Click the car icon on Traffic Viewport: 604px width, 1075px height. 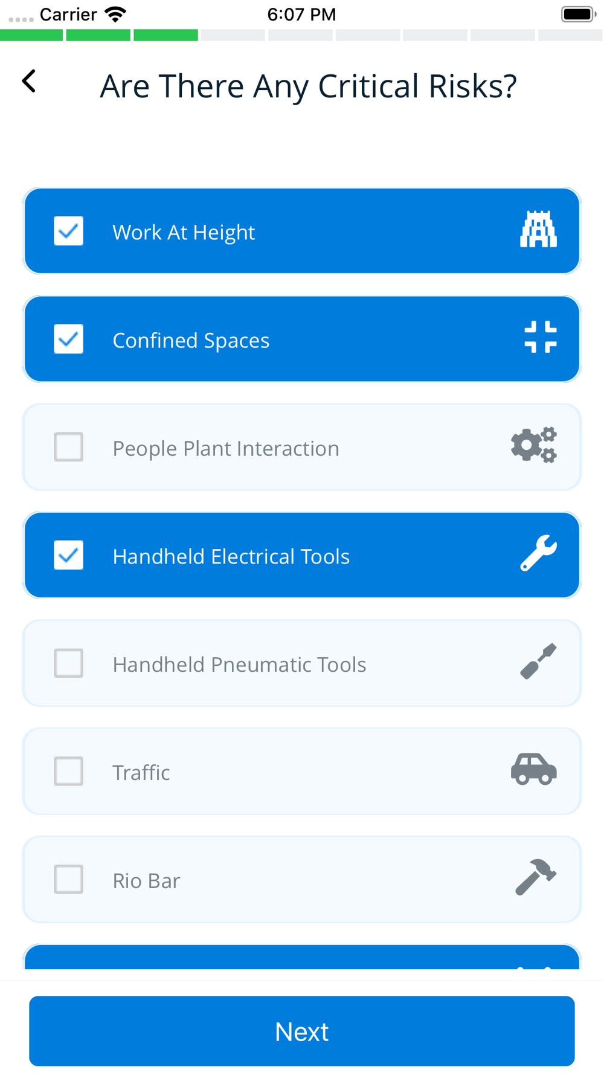click(x=534, y=770)
